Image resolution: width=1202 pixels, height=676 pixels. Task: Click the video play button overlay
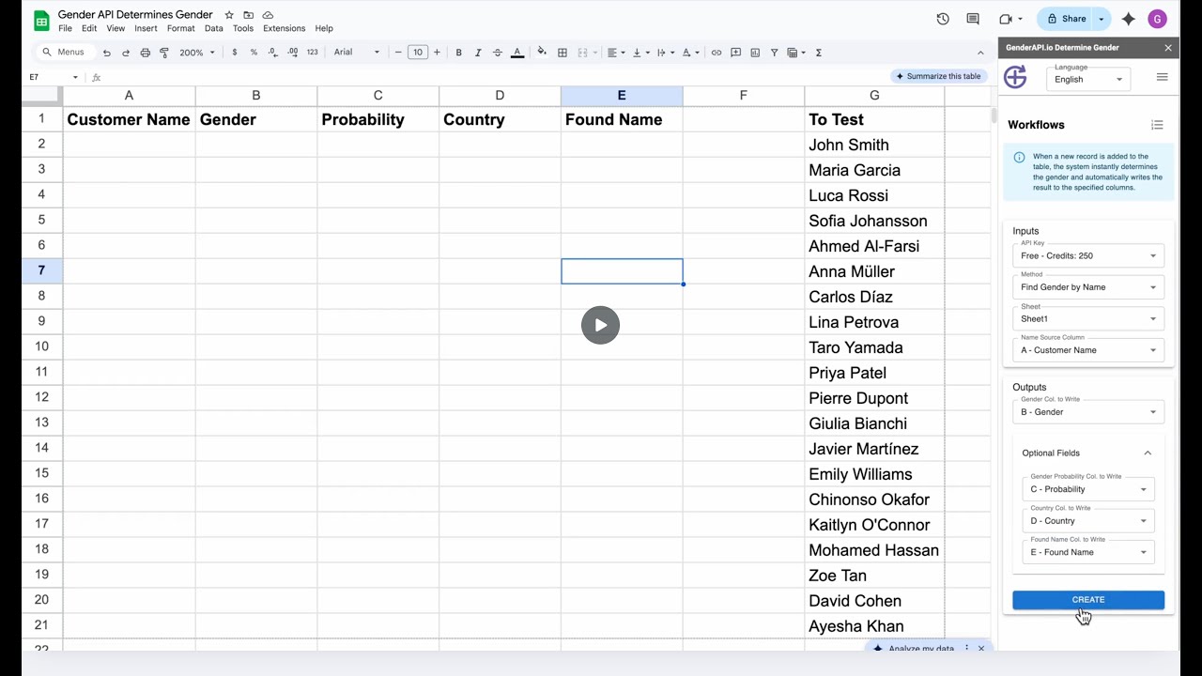[600, 326]
